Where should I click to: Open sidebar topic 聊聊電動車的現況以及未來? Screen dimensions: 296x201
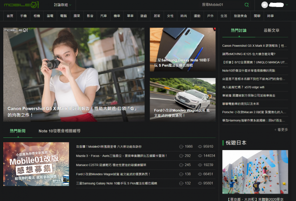pos(240,104)
